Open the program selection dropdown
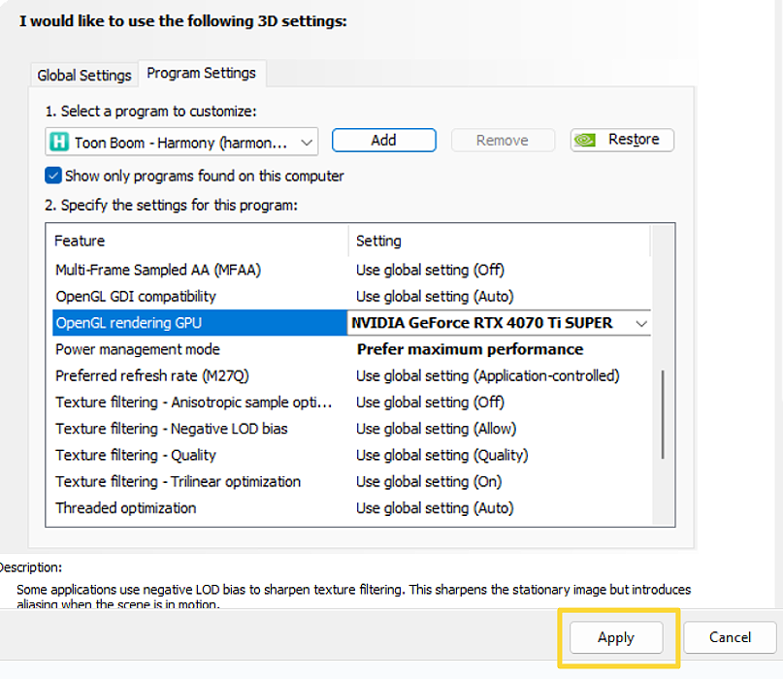The width and height of the screenshot is (783, 679). [307, 142]
